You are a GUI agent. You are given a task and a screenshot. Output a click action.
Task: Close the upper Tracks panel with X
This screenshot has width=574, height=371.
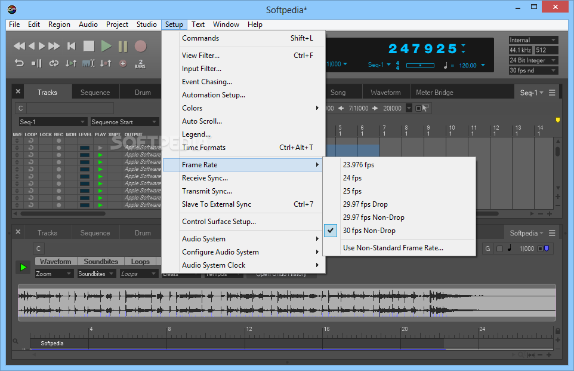[18, 91]
